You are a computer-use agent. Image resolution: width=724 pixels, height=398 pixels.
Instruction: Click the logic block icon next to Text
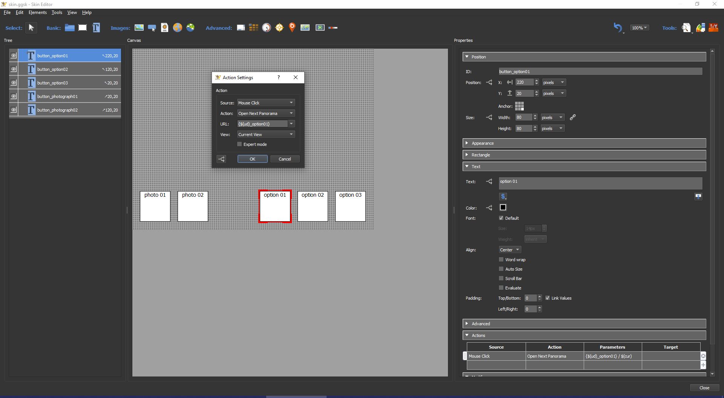[489, 182]
